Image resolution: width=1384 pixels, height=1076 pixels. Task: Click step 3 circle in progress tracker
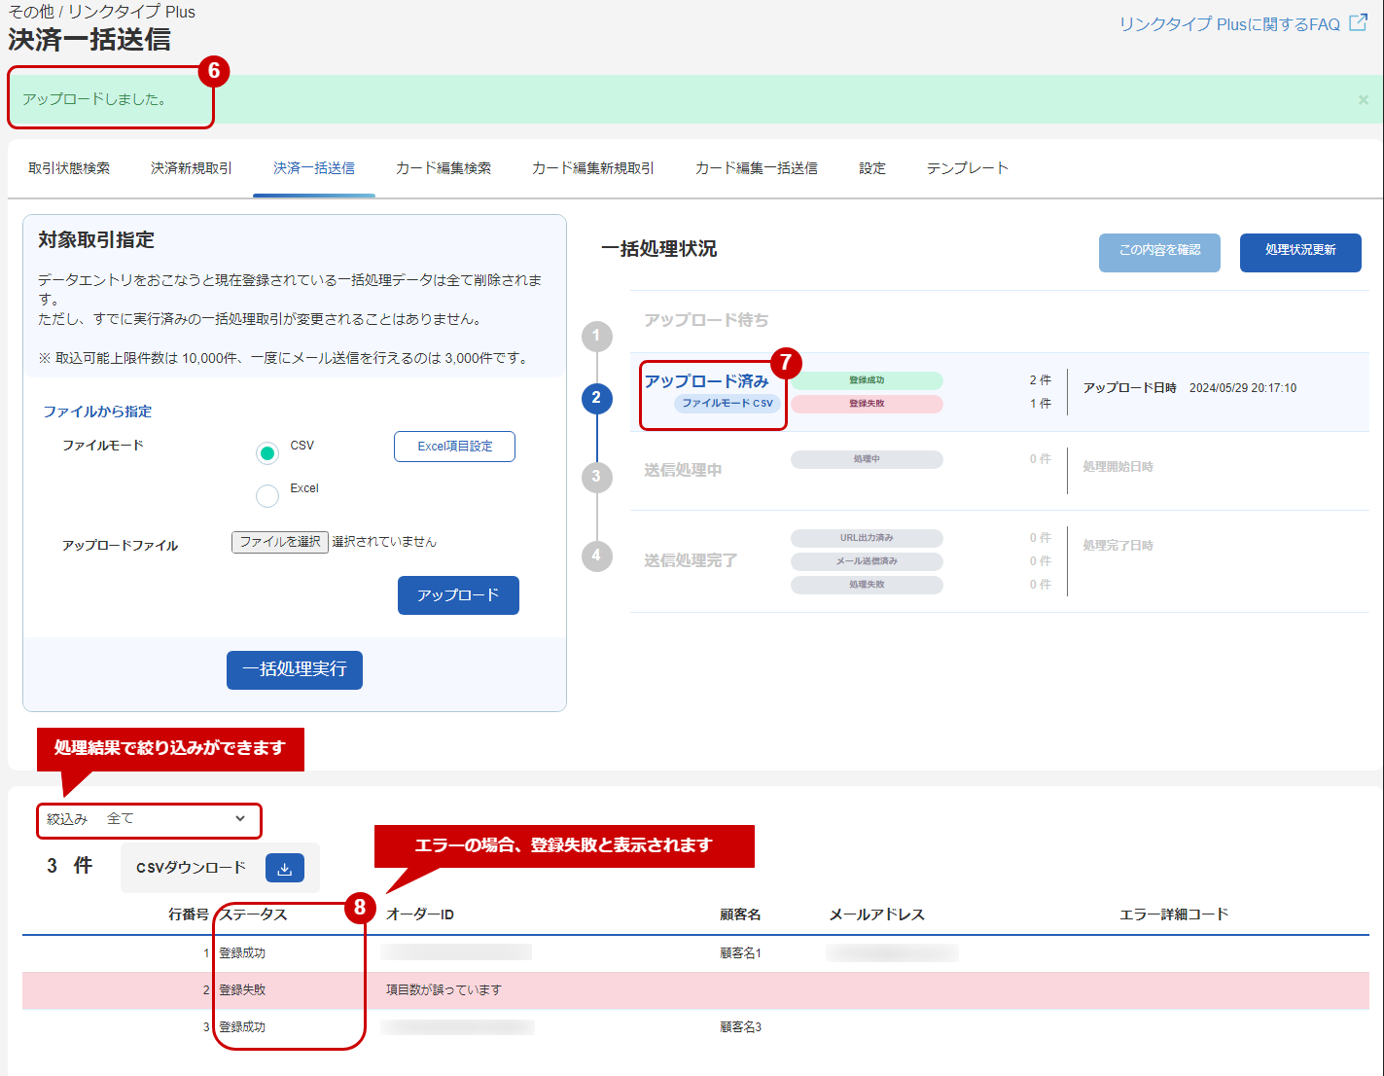point(596,477)
